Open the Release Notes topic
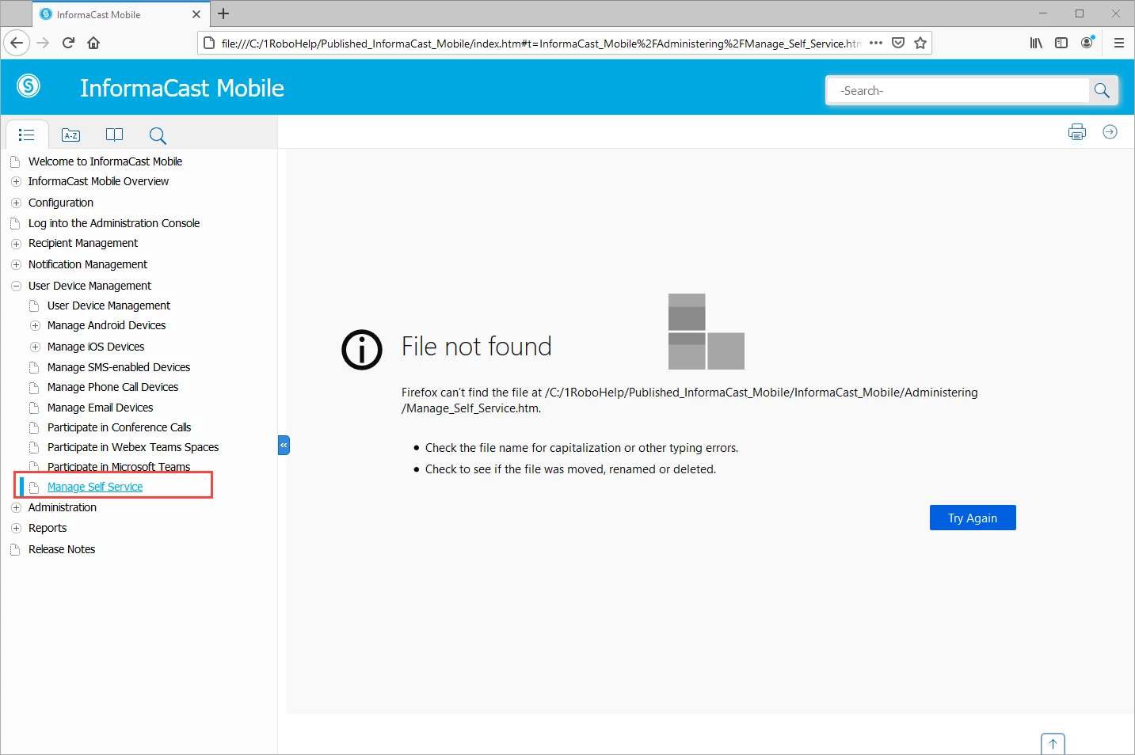This screenshot has height=755, width=1135. pos(62,549)
